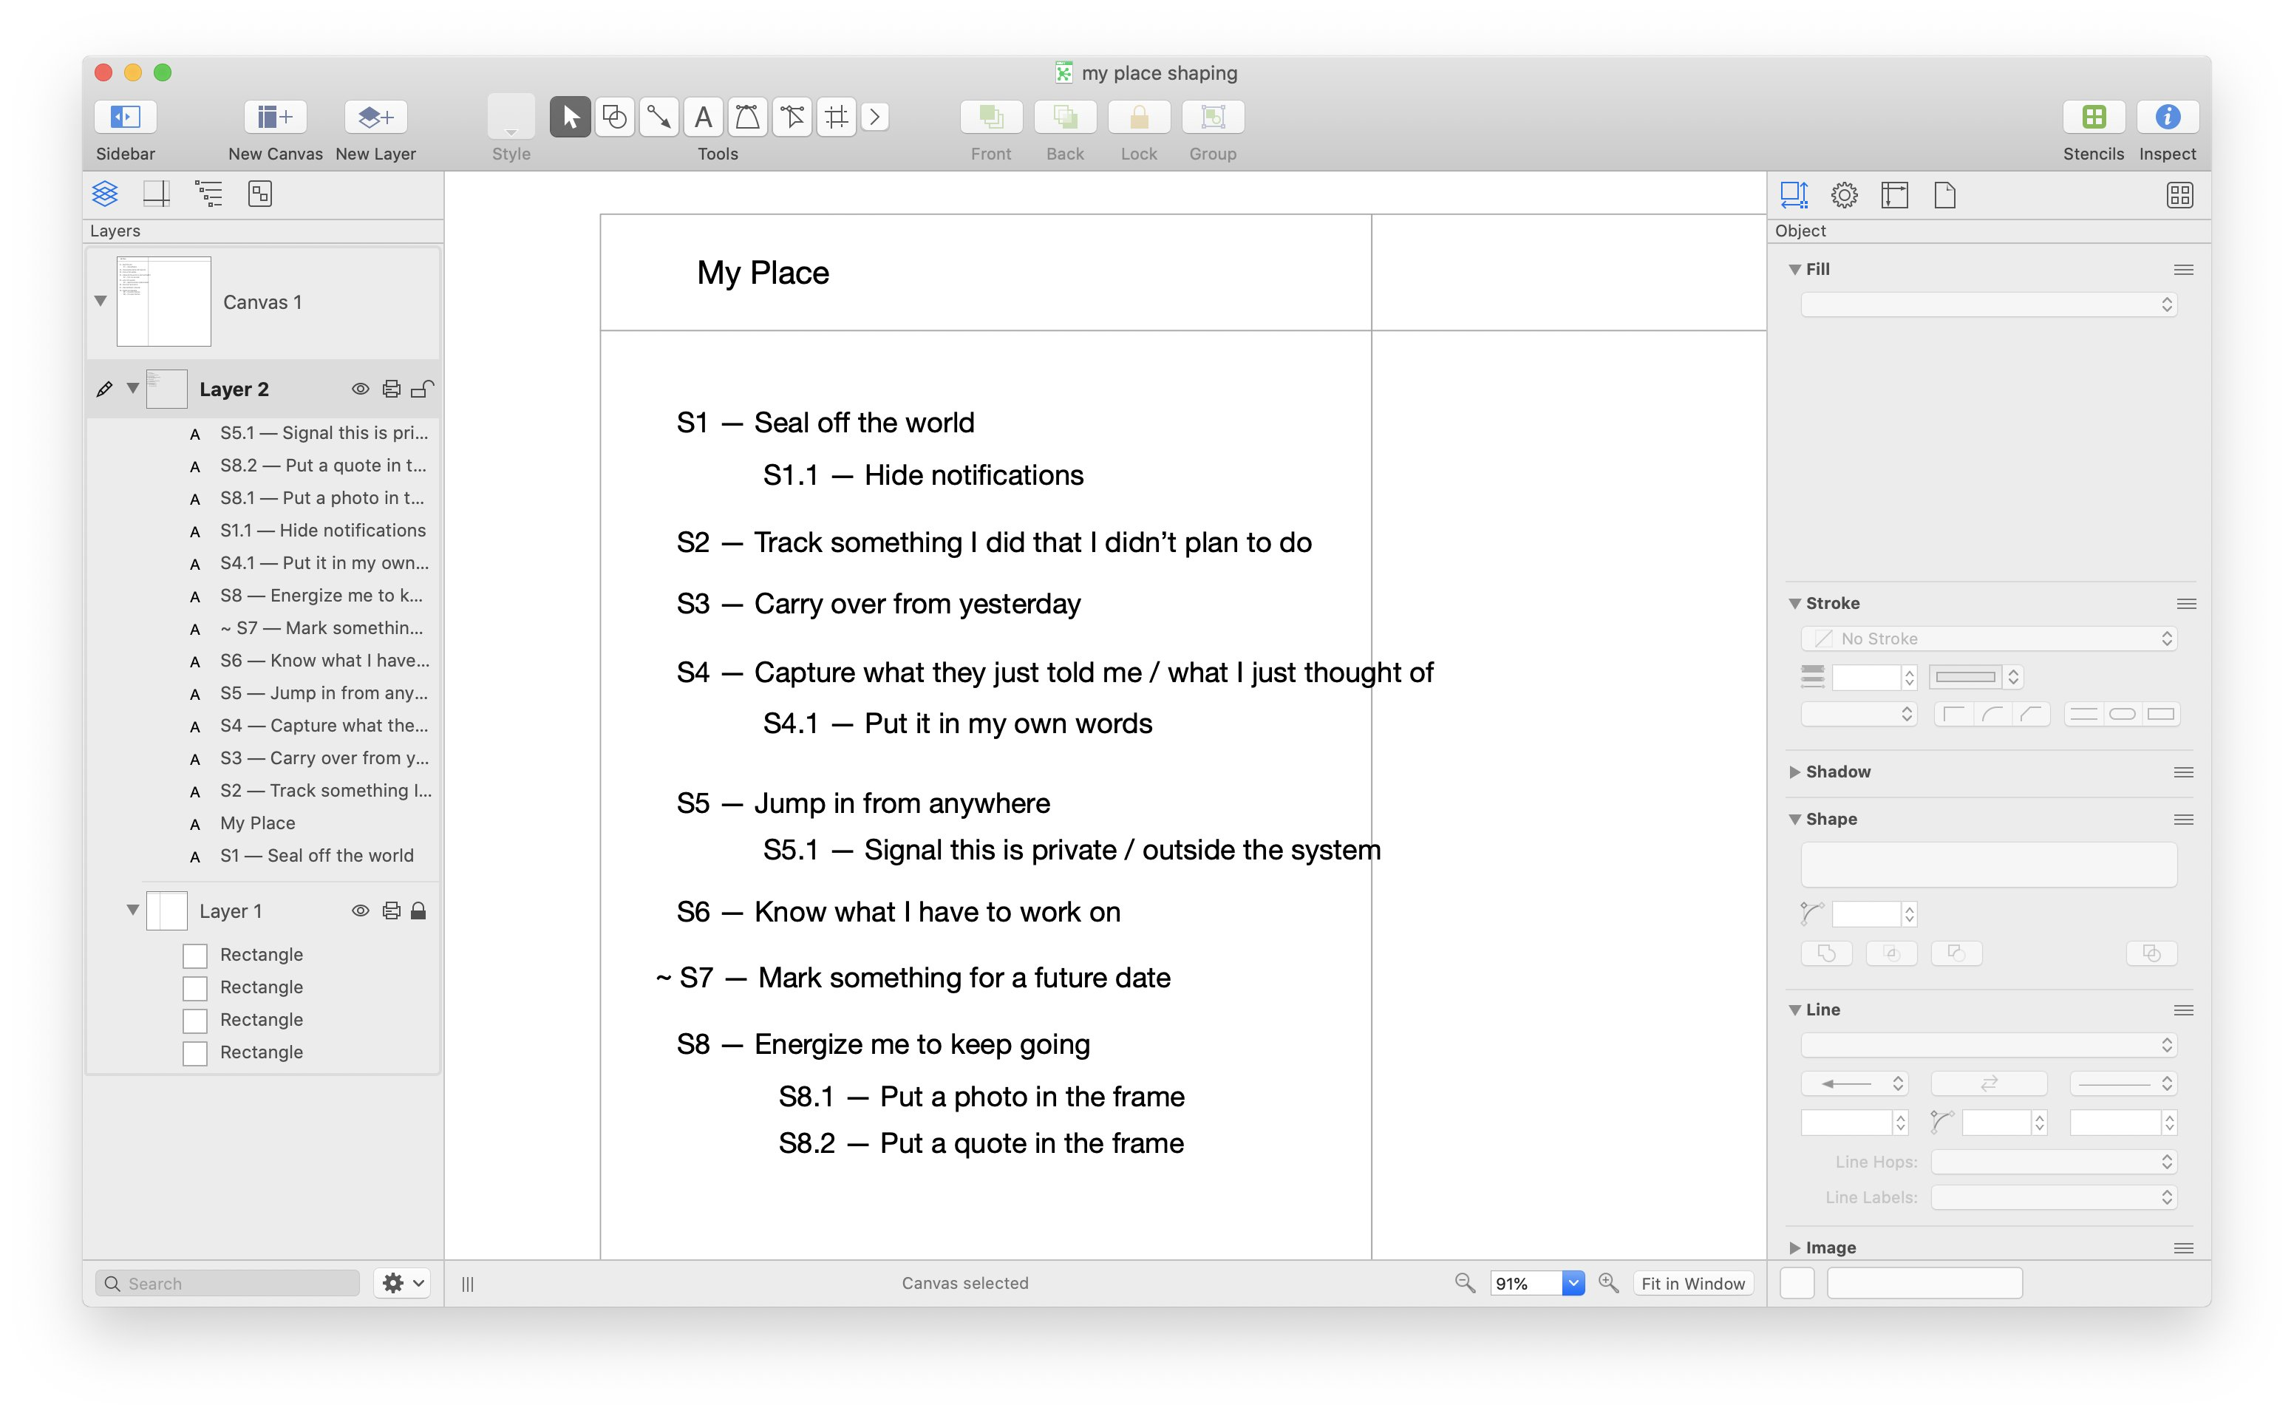2294x1416 pixels.
Task: Open the Fill type dropdown
Action: [1989, 304]
